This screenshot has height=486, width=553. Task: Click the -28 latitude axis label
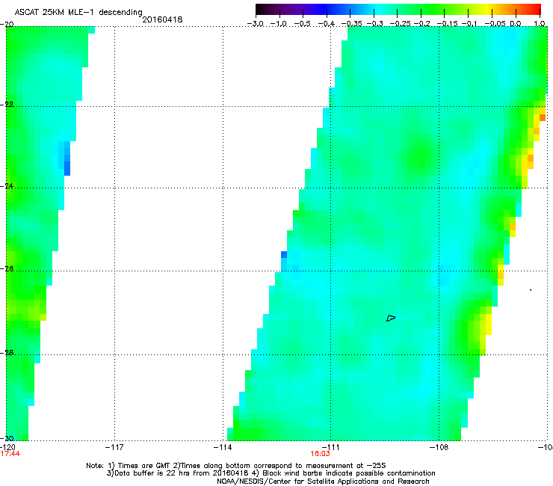point(7,353)
